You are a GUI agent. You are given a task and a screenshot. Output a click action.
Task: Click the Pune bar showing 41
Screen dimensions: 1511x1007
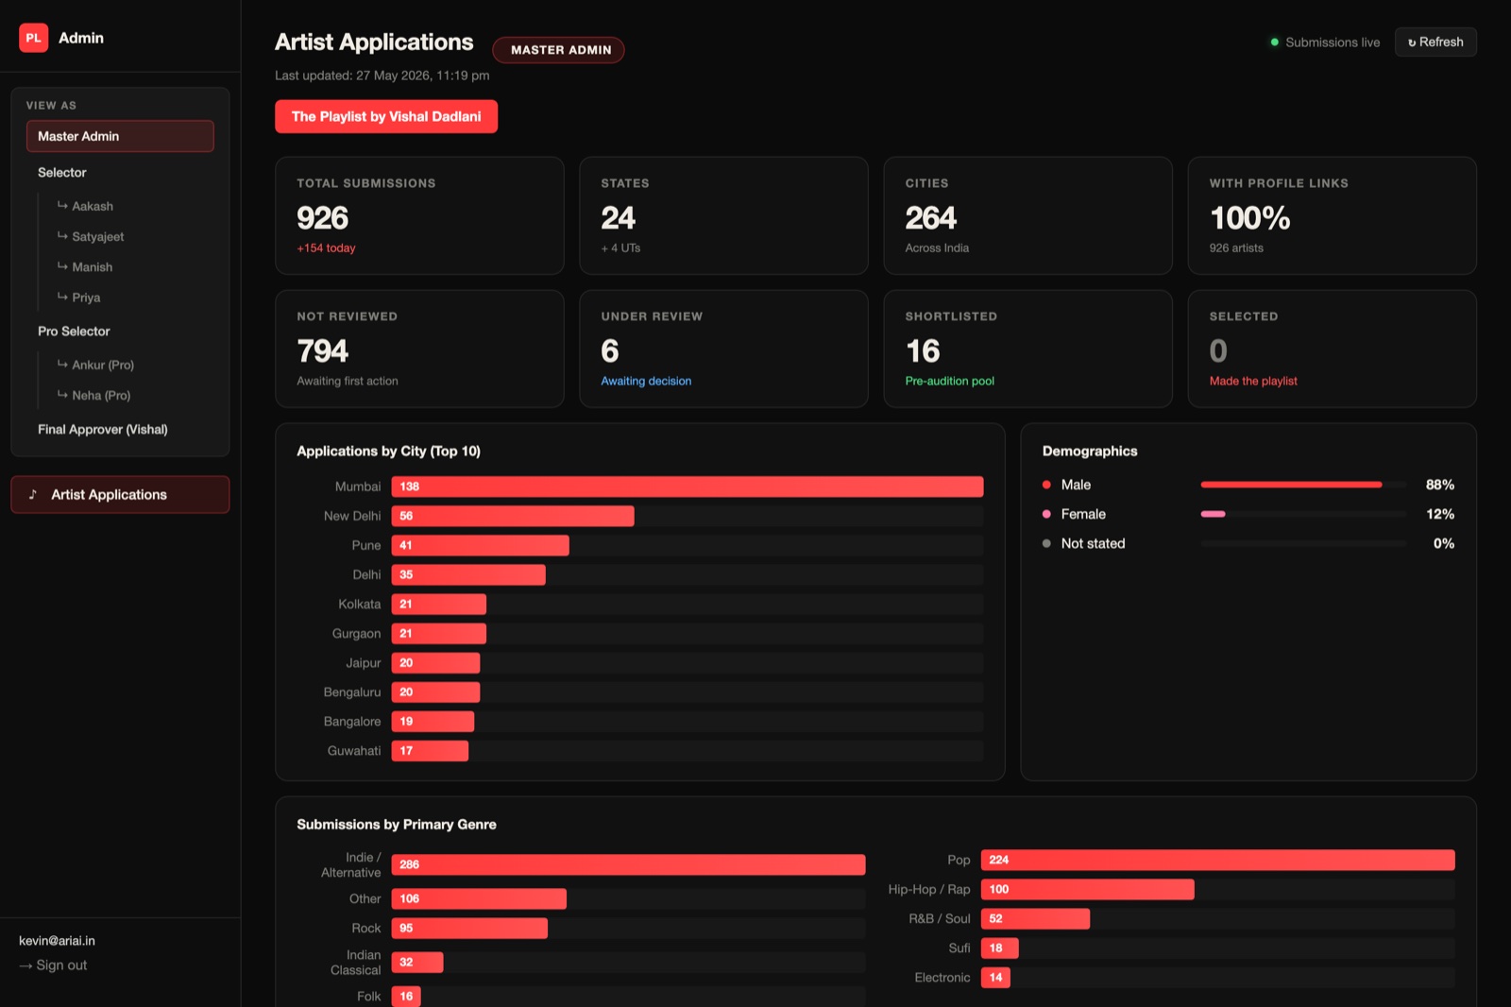481,545
